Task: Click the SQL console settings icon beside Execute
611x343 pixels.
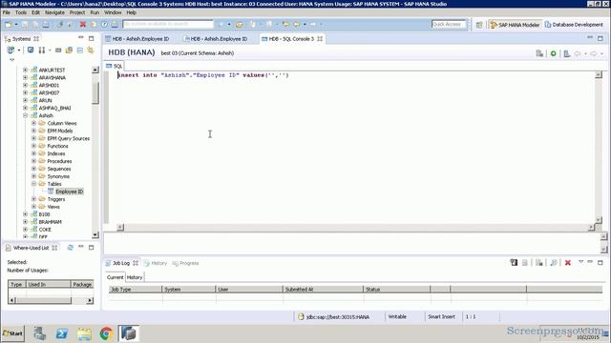Action: (567, 53)
